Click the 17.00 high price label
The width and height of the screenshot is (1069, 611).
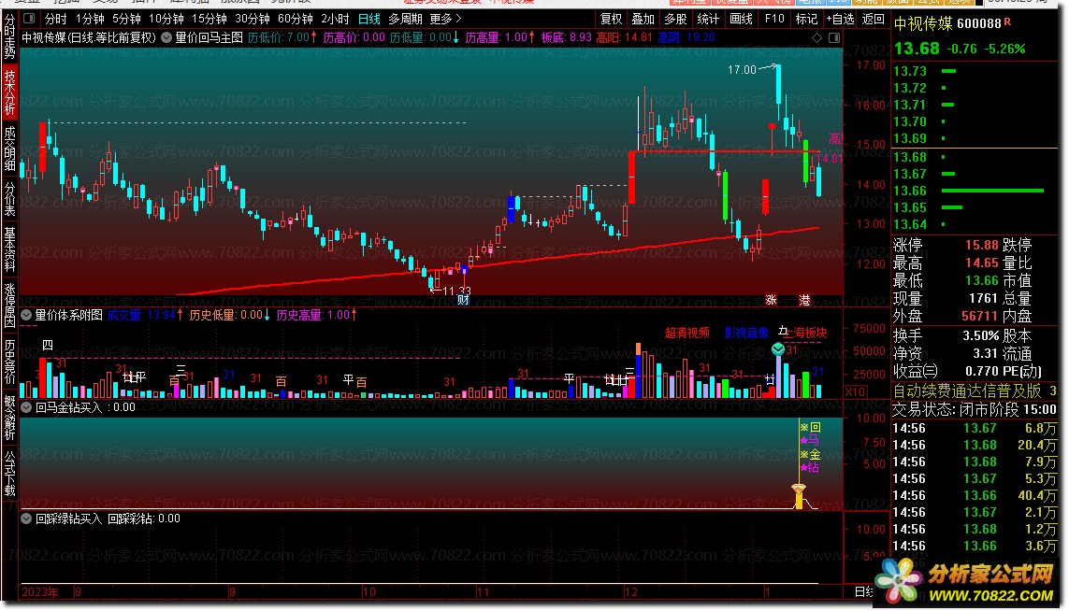coord(742,69)
